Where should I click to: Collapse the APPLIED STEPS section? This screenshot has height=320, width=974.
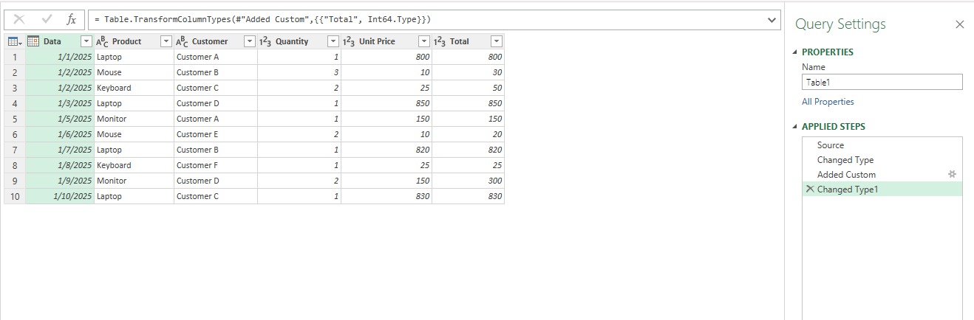[x=795, y=127]
